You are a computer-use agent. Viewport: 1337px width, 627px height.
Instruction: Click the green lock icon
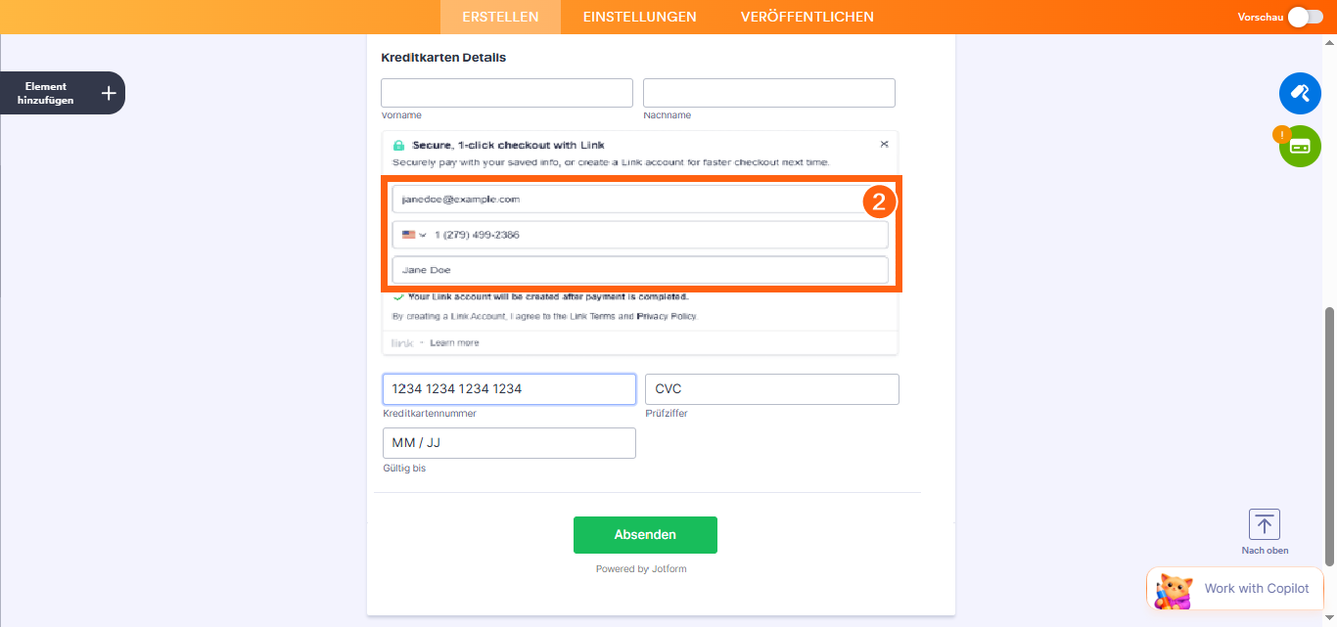point(398,145)
